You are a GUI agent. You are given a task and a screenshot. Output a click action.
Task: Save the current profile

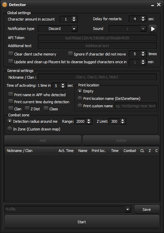click(x=147, y=209)
